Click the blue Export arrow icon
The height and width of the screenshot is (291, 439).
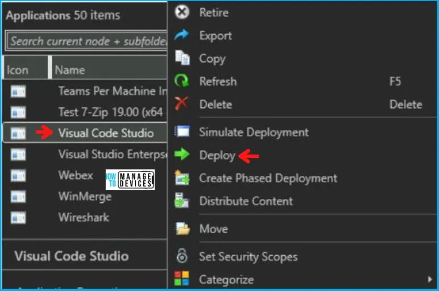coord(182,35)
